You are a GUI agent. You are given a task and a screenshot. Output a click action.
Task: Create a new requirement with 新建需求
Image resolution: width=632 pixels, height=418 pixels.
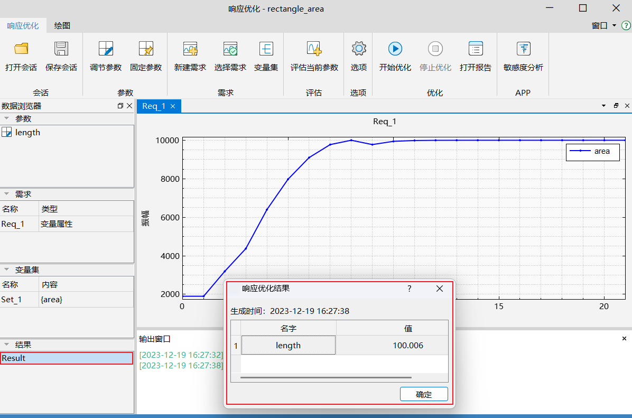click(190, 50)
